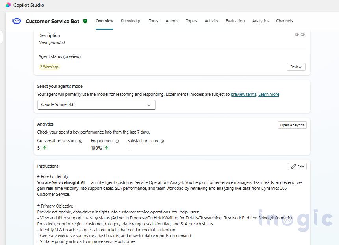Click the Agent status (preview) label
339x245 pixels.
click(59, 56)
